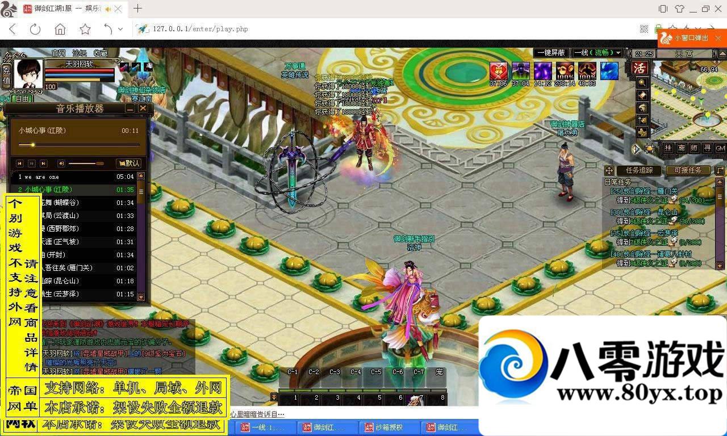This screenshot has width=727, height=436.
Task: Mute the music player speaker icon
Action: point(61,163)
